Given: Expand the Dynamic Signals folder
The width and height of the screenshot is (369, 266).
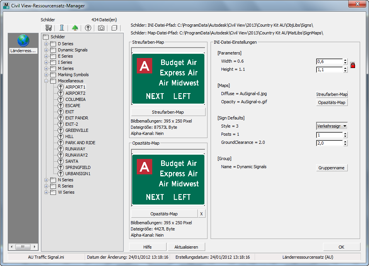Looking at the screenshot, I should click(46, 50).
